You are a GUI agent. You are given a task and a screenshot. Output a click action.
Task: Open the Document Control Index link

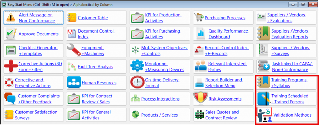[x=96, y=34]
